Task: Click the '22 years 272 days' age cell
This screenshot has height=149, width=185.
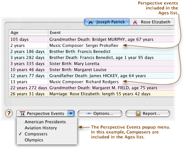Action: pos(28,88)
